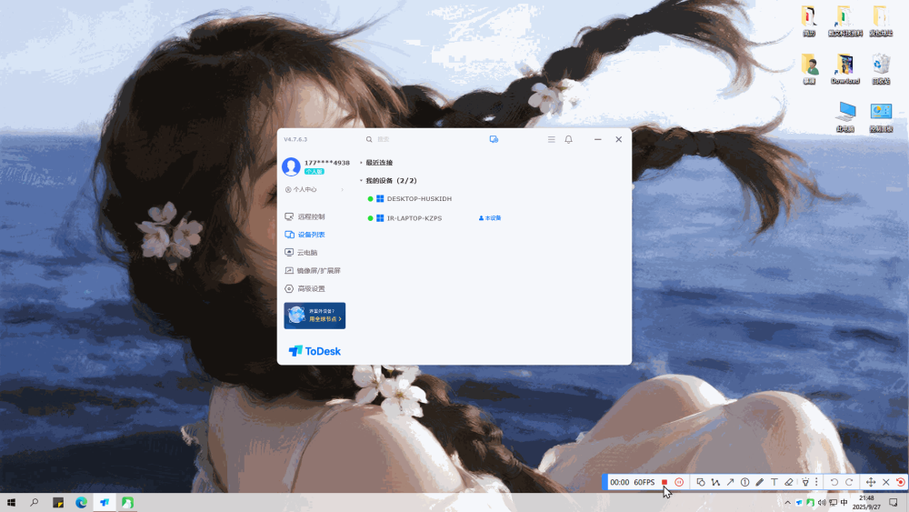
Task: Select the polyline drawing tool
Action: [x=715, y=482]
